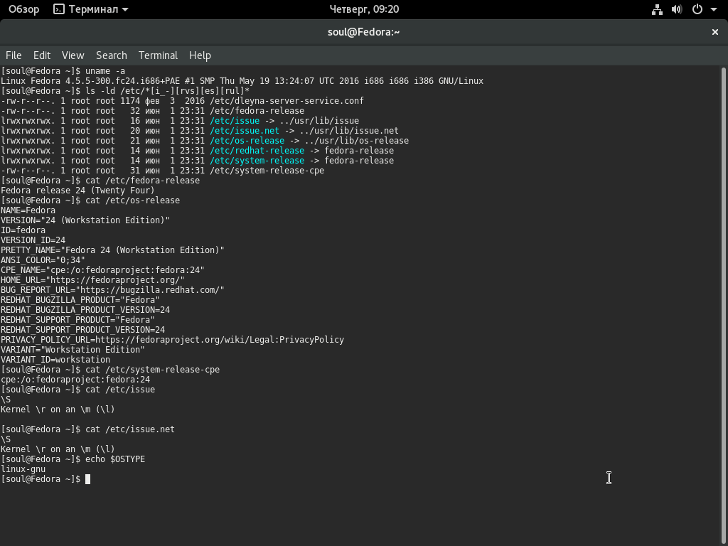Image resolution: width=728 pixels, height=546 pixels.
Task: Open the Edit menu
Action: pos(42,55)
